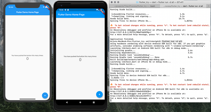This screenshot has width=211, height=112.
Task: Click the Wi-Fi icon in the iPhone status bar
Action: (44, 7)
